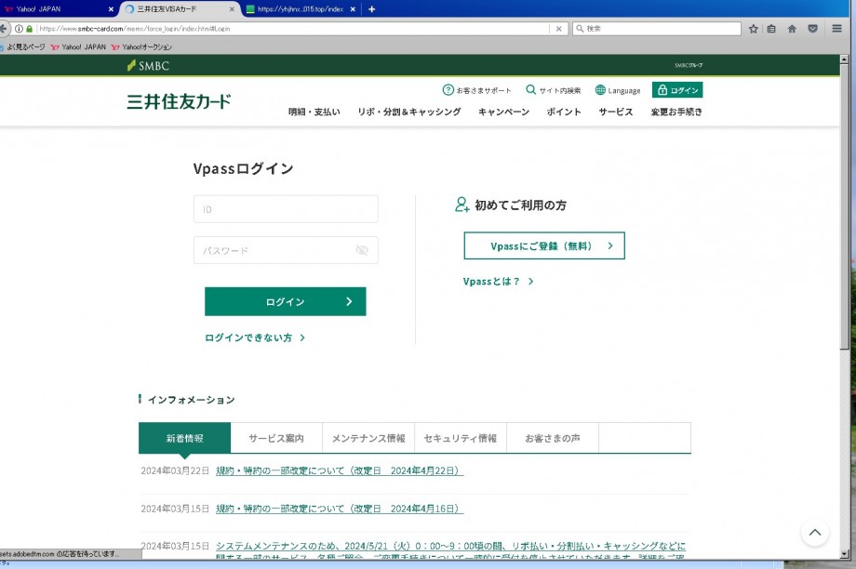This screenshot has width=856, height=569.
Task: Close the 三井住友VISAカード browser tab
Action: click(x=232, y=9)
